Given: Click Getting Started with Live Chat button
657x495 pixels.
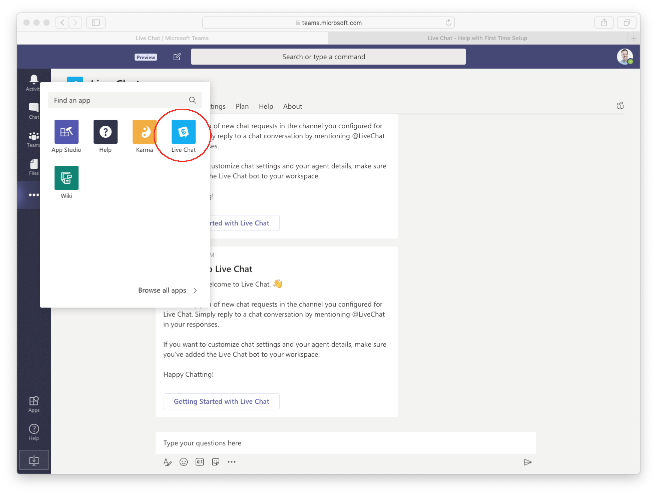Looking at the screenshot, I should tap(221, 401).
